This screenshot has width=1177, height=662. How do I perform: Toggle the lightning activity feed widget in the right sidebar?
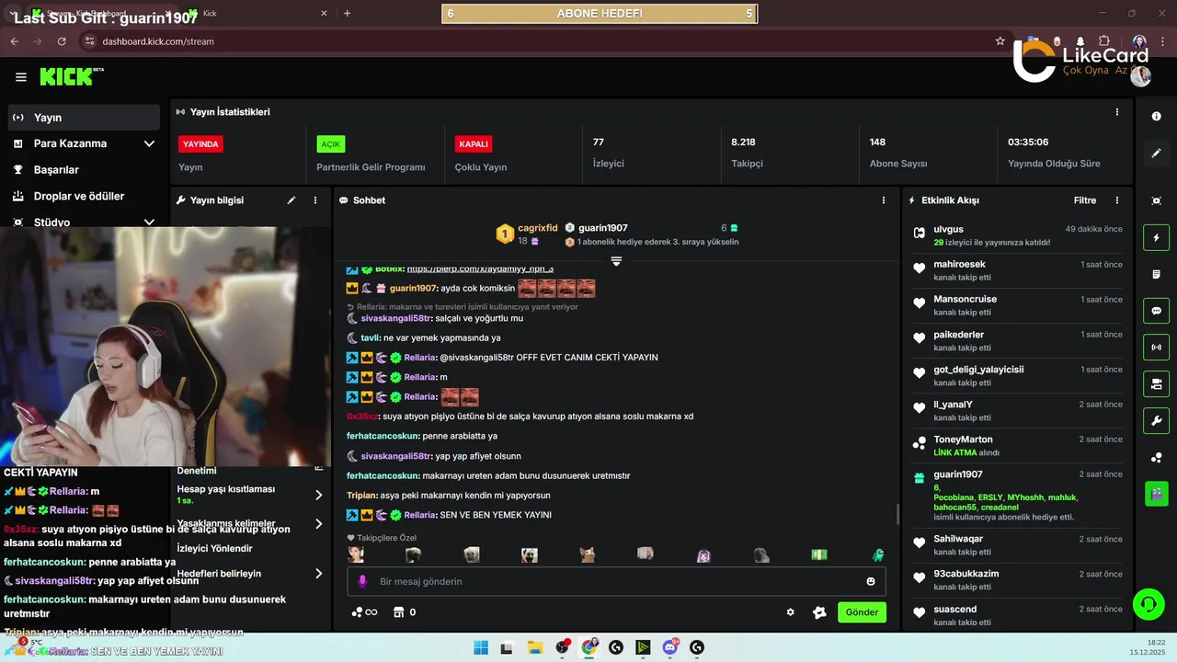coord(1156,237)
